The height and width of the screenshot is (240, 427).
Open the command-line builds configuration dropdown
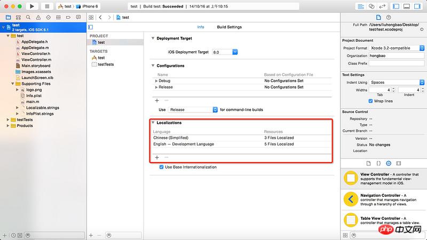pos(193,110)
